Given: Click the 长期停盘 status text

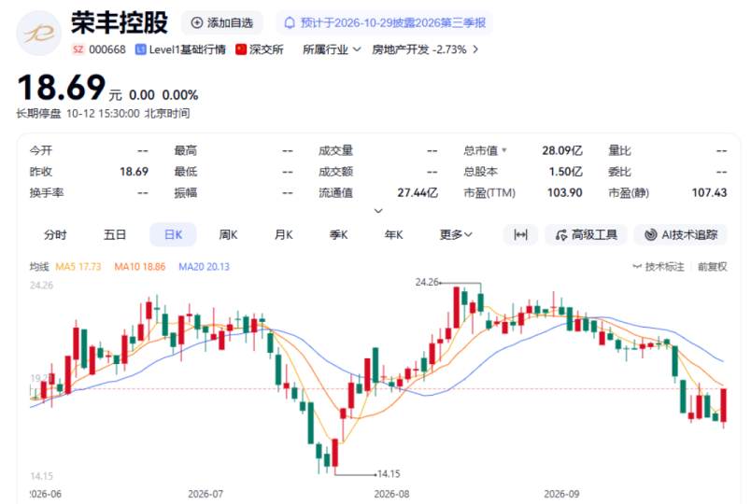Looking at the screenshot, I should tap(39, 114).
